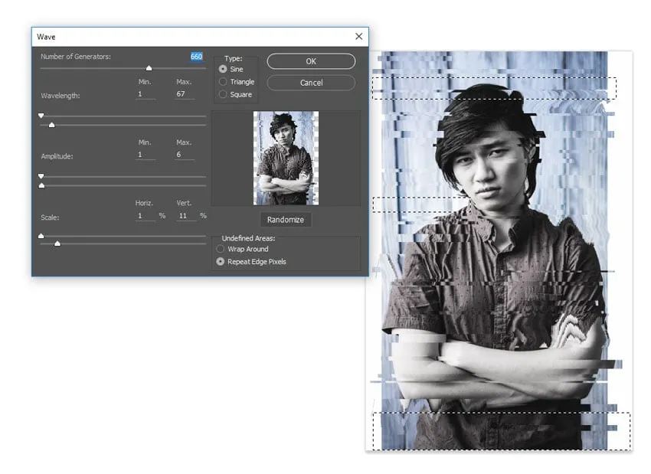
Task: Click the Wavelength Max input field
Action: point(184,94)
